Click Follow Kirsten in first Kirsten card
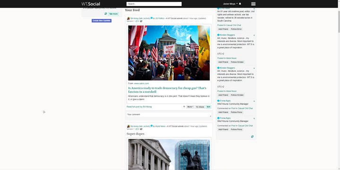Screen dimensions: 340x170 (x=237, y=62)
